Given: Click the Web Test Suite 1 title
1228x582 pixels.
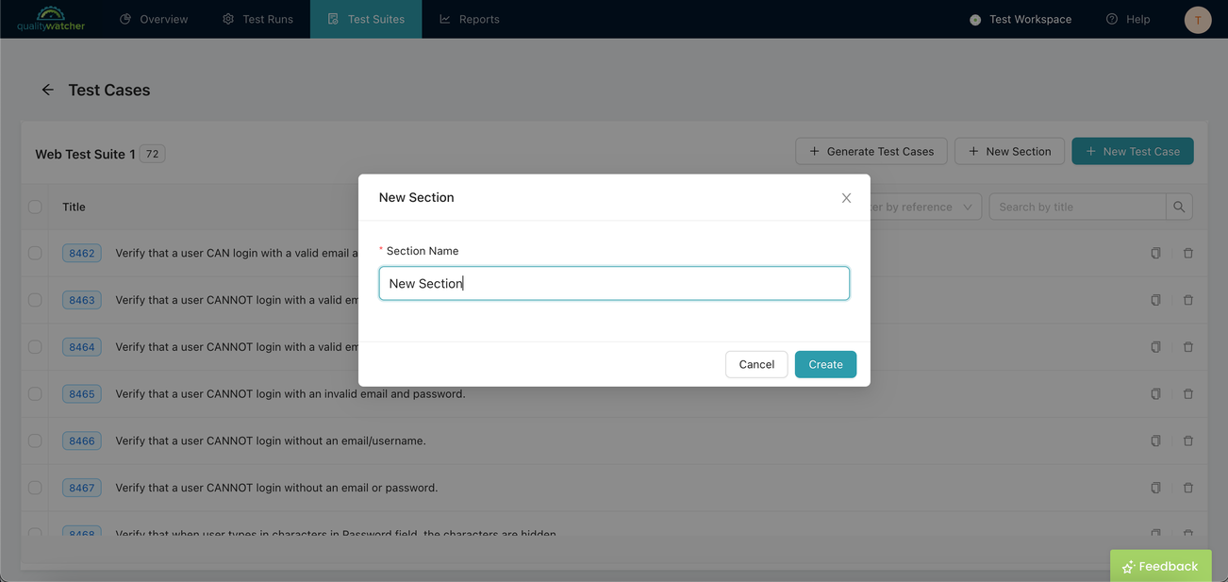Looking at the screenshot, I should pos(85,154).
